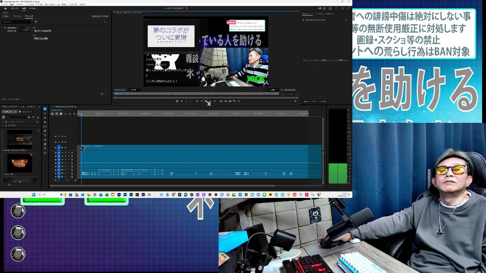Solo audio track A1
The width and height of the screenshot is (486, 273).
click(69, 152)
